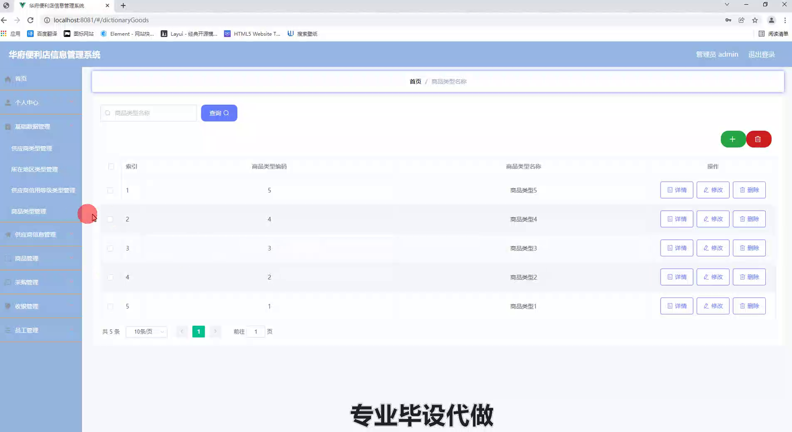792x432 pixels.
Task: Click 删除 delete for 商品类型5
Action: click(749, 190)
